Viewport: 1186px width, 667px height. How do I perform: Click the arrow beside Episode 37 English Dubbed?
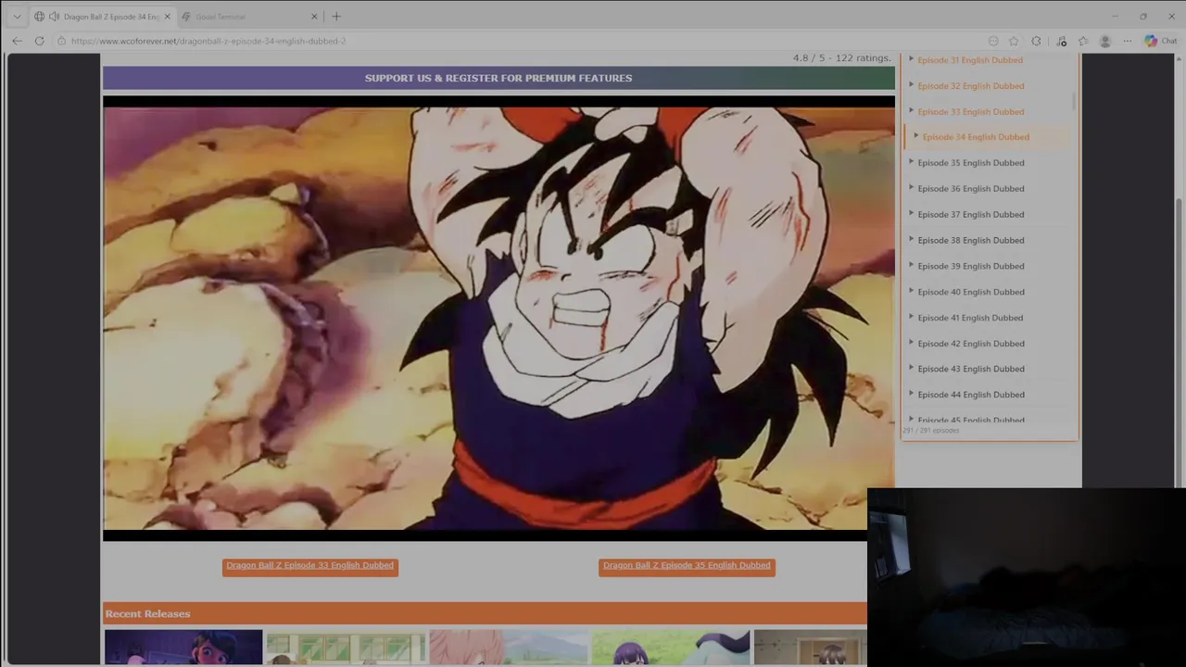(911, 213)
